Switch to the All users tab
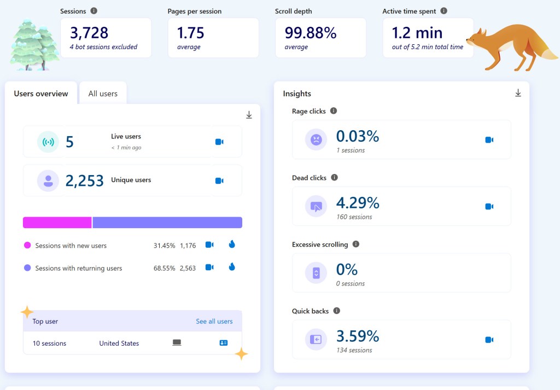The height and width of the screenshot is (390, 560). 103,94
